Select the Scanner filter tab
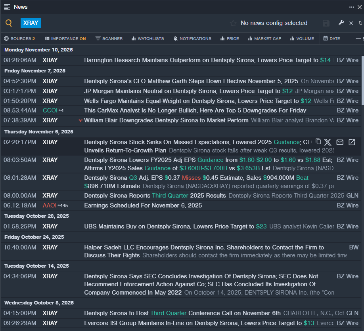Screen dimensions: 364x331 [x=109, y=38]
